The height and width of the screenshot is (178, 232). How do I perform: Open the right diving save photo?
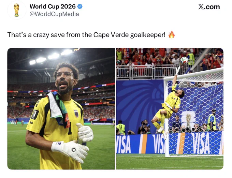tap(170, 109)
